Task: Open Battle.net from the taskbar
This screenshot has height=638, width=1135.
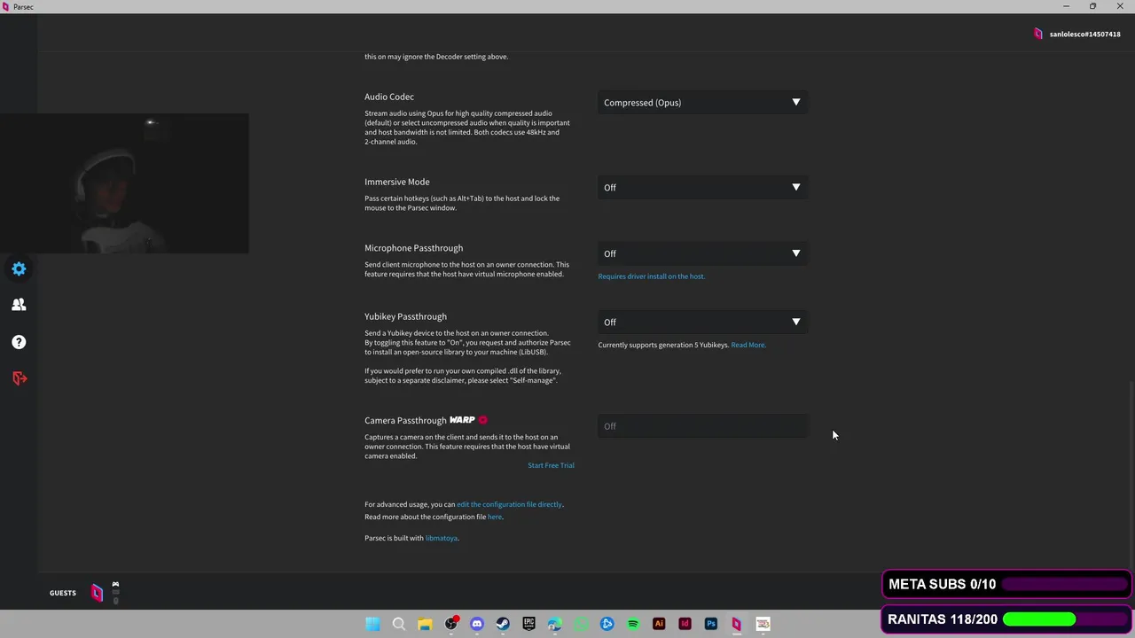Action: point(607,624)
